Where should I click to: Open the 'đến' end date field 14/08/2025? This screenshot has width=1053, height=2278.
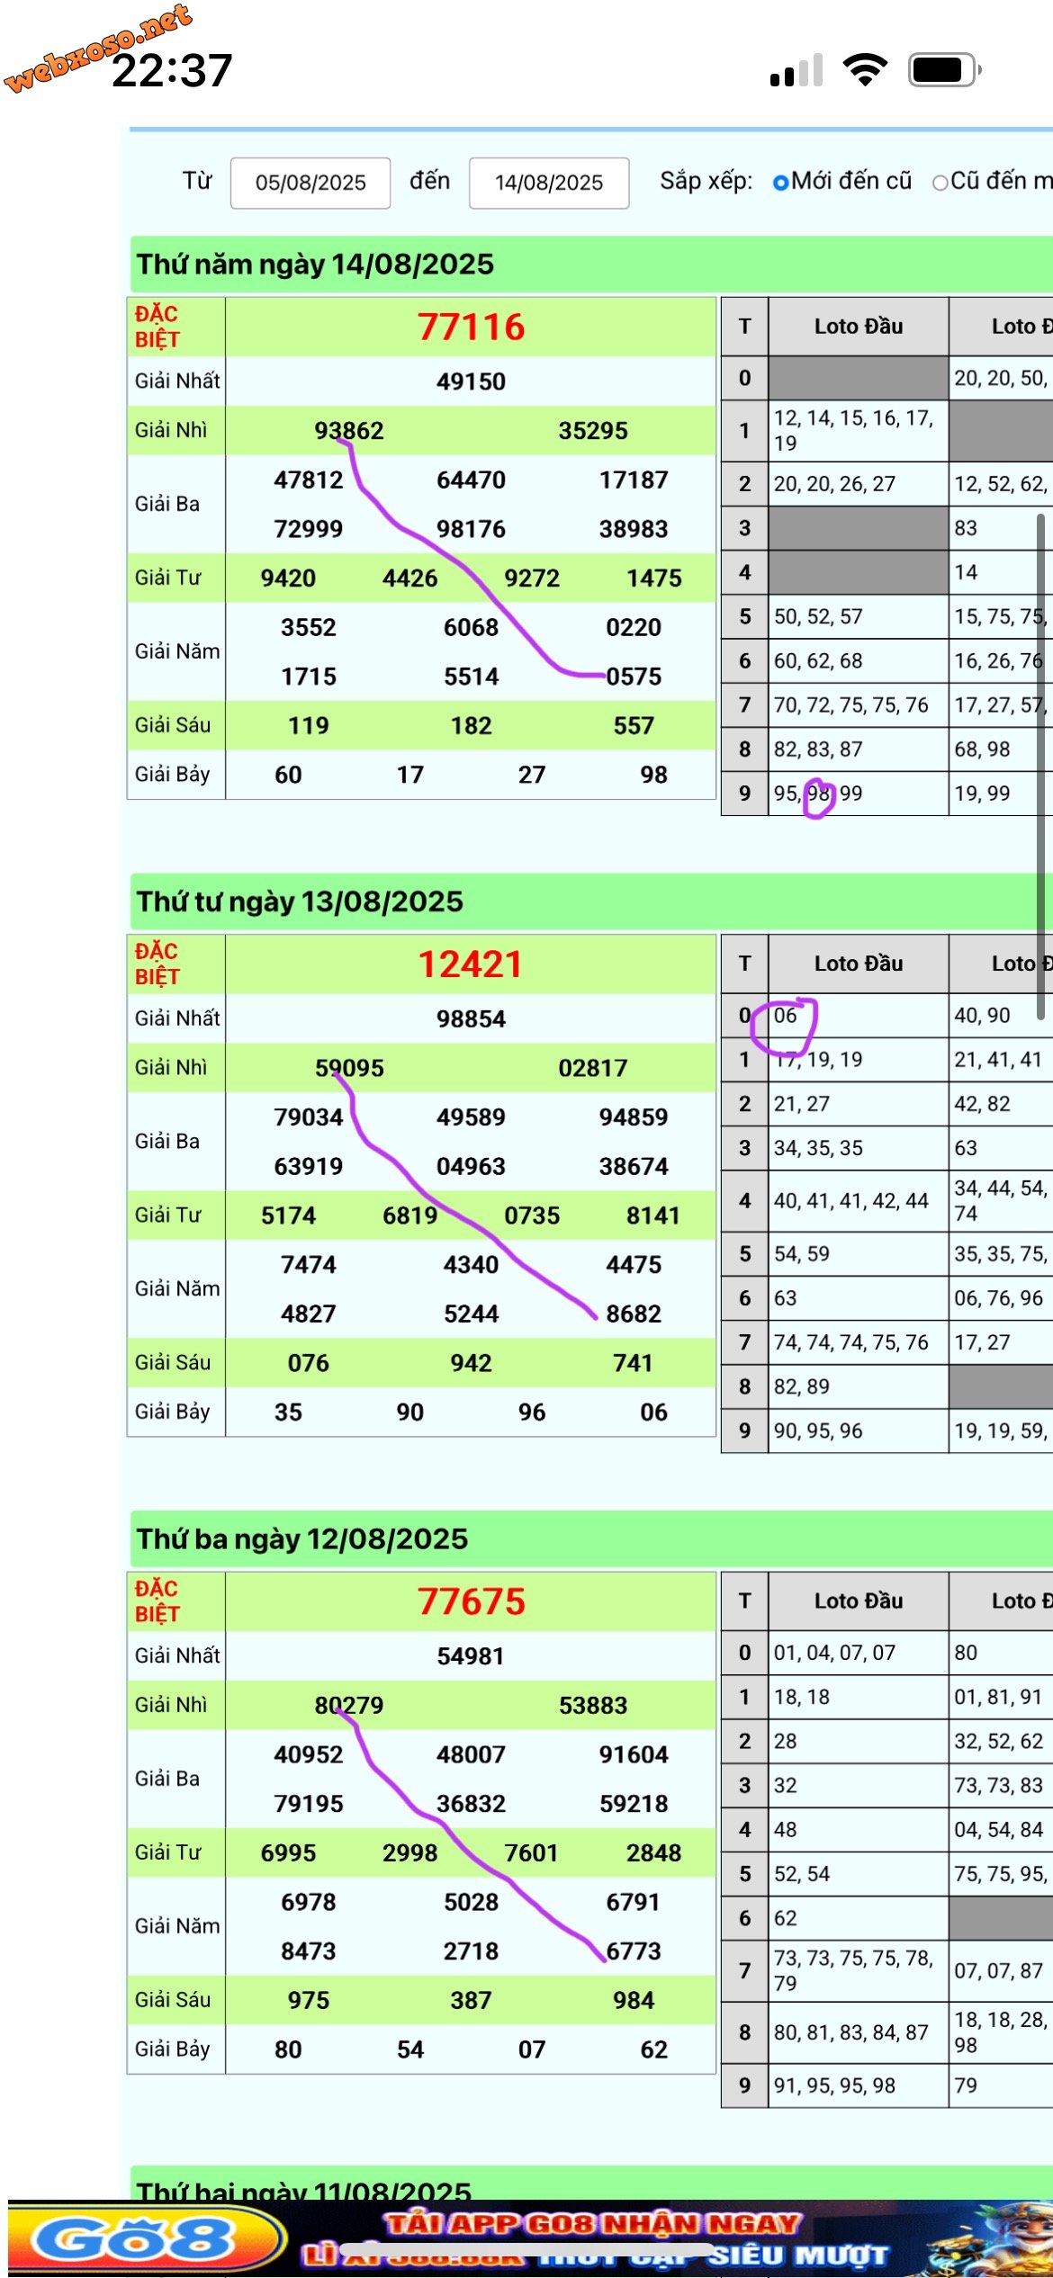pyautogui.click(x=548, y=183)
